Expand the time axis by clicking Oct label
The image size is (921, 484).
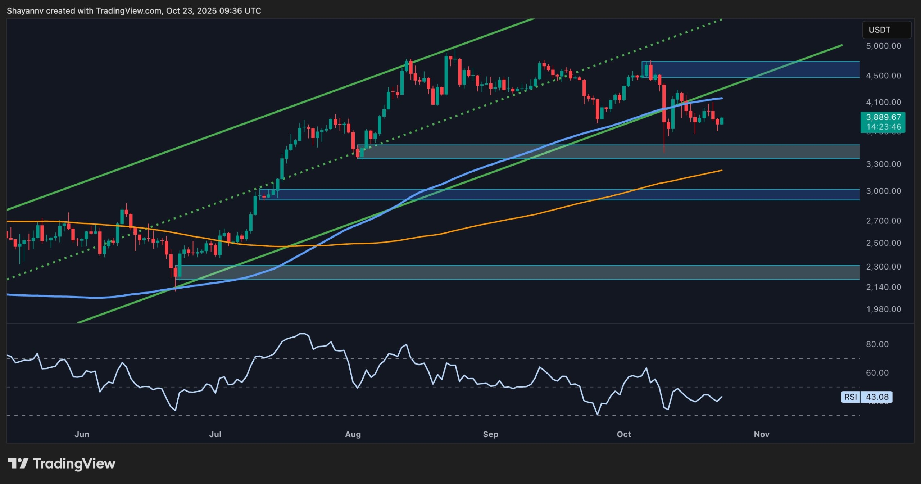[x=625, y=434]
